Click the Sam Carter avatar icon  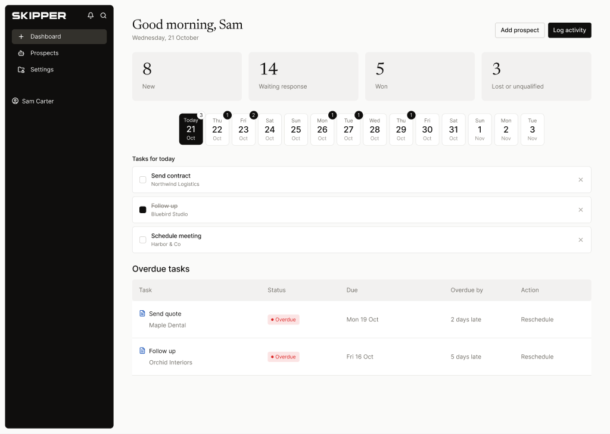coord(15,101)
